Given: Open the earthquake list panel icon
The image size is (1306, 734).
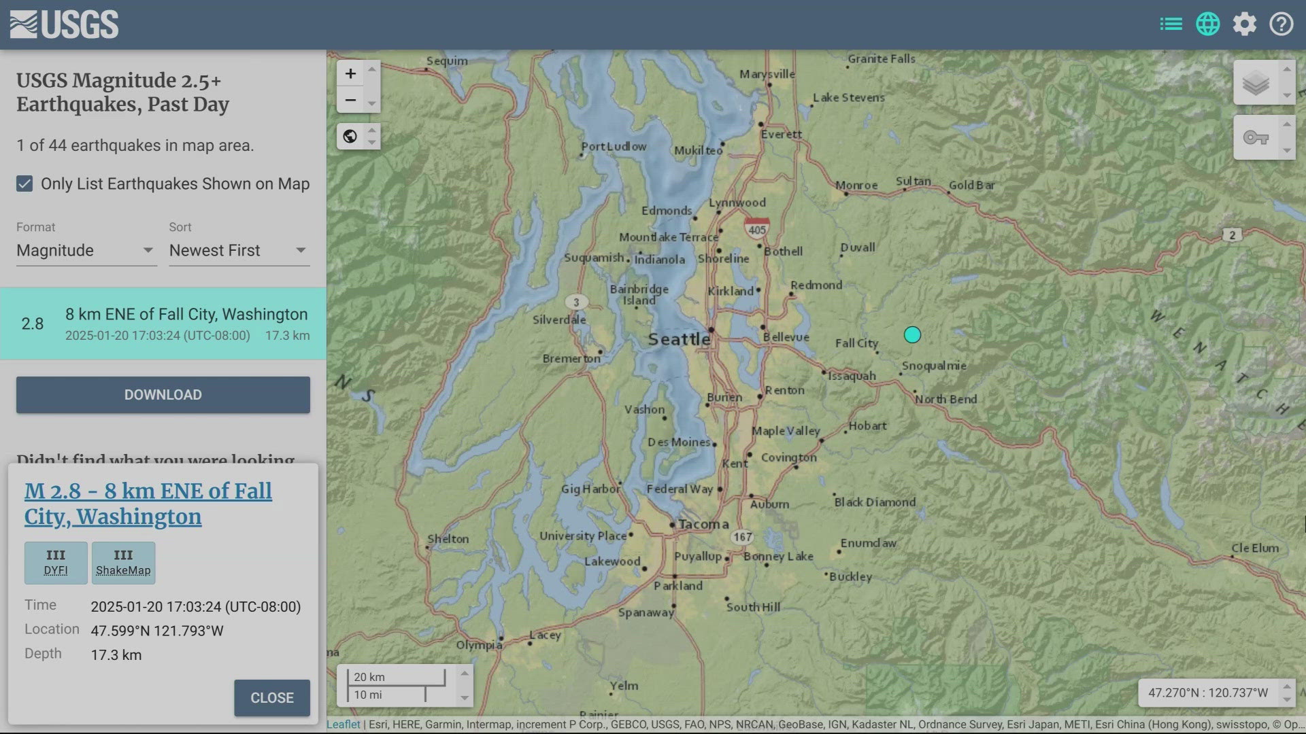Looking at the screenshot, I should pyautogui.click(x=1171, y=23).
